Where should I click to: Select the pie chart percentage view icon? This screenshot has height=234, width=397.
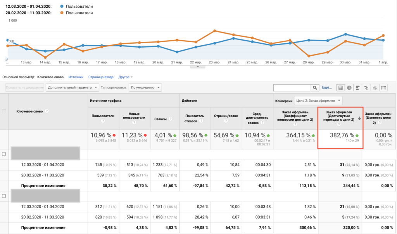click(349, 88)
